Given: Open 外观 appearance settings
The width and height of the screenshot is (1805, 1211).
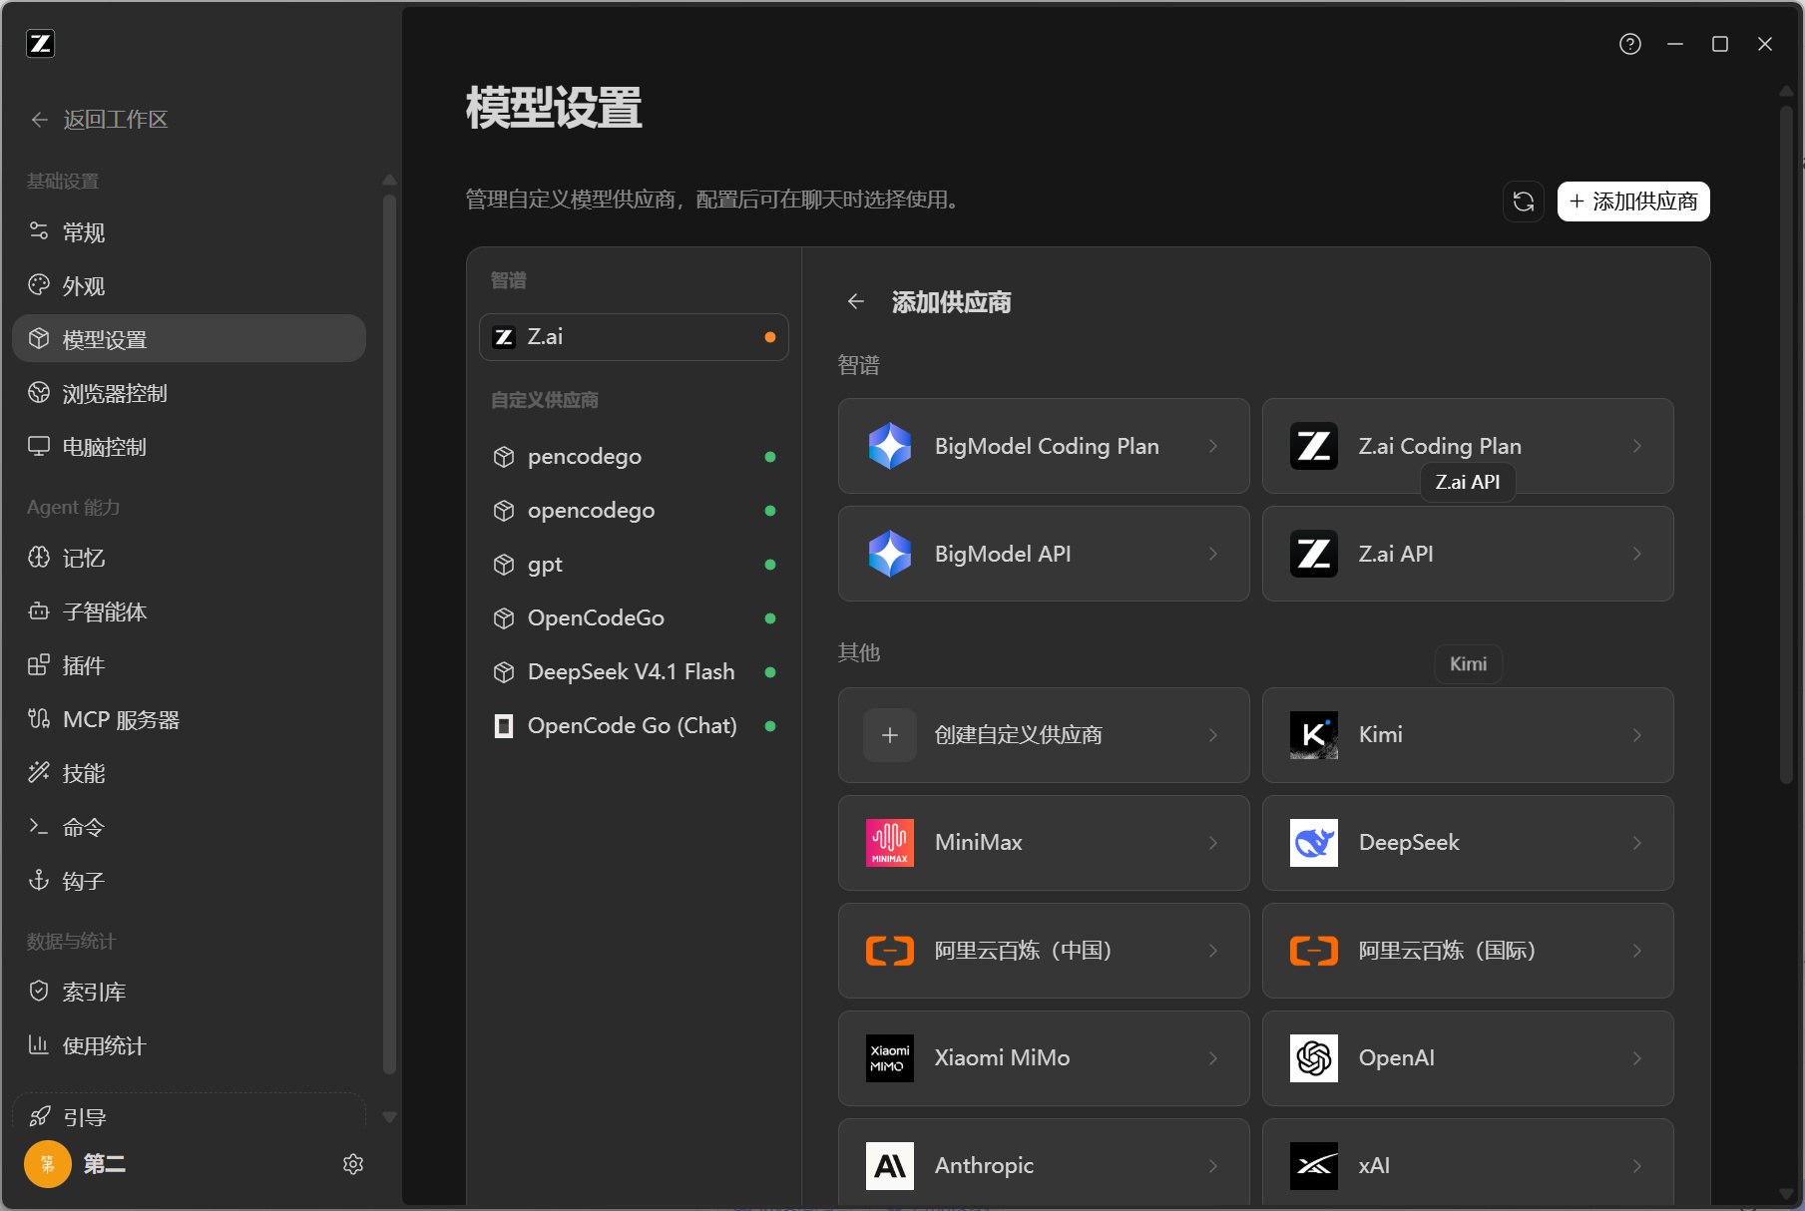Looking at the screenshot, I should pyautogui.click(x=189, y=286).
